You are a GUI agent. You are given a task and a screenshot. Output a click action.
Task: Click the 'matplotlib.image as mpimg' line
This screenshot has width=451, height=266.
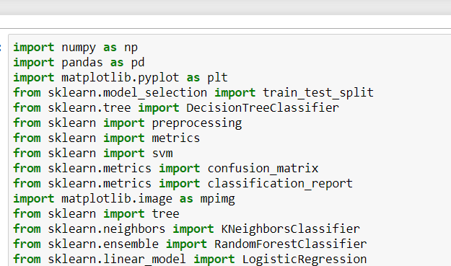point(124,199)
